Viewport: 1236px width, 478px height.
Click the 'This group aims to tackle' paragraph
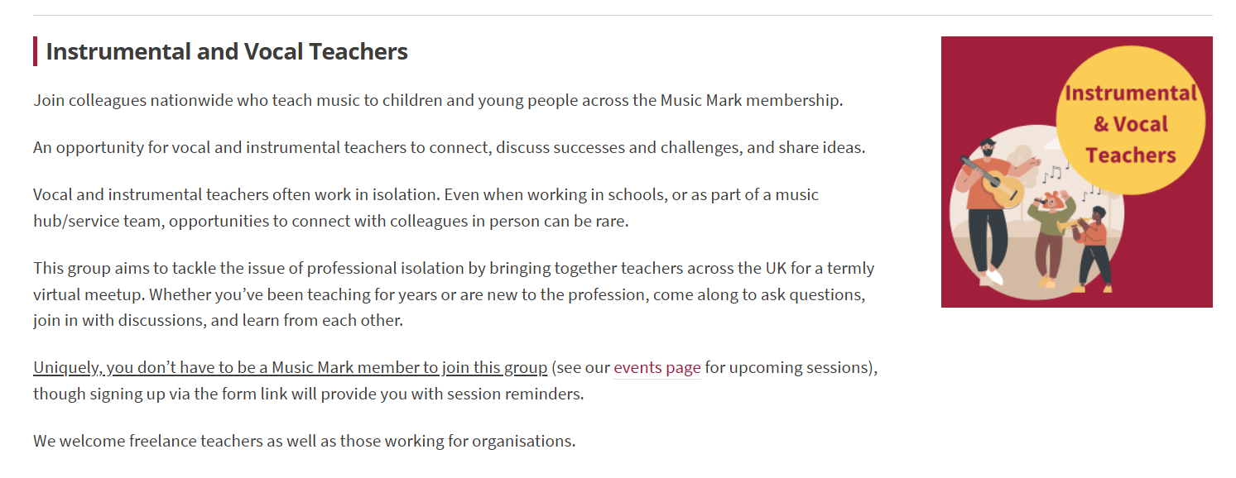coord(453,294)
